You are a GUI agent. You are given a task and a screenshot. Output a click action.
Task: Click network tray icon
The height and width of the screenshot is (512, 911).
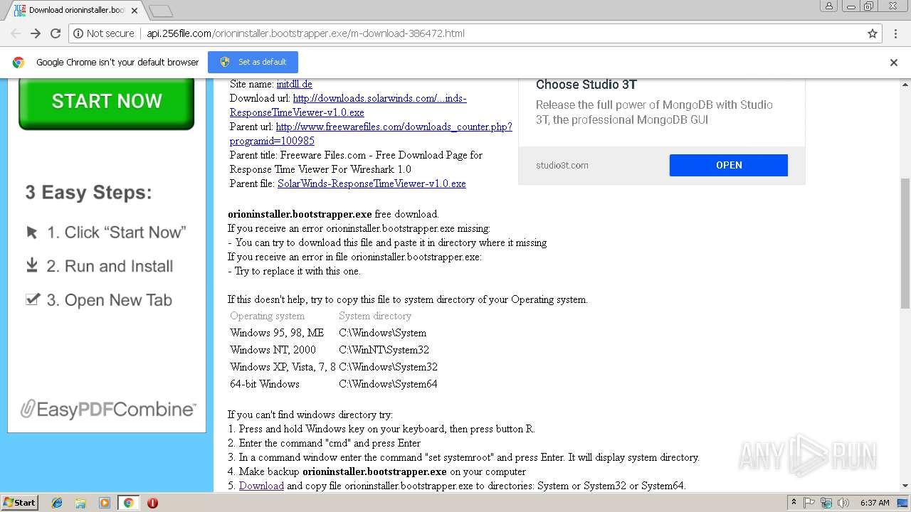click(x=826, y=503)
